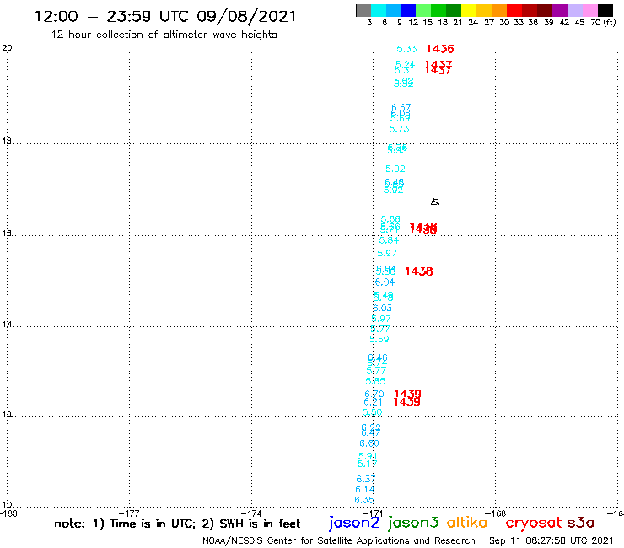
Task: Click the jason2 satellite legend label
Action: tap(354, 523)
